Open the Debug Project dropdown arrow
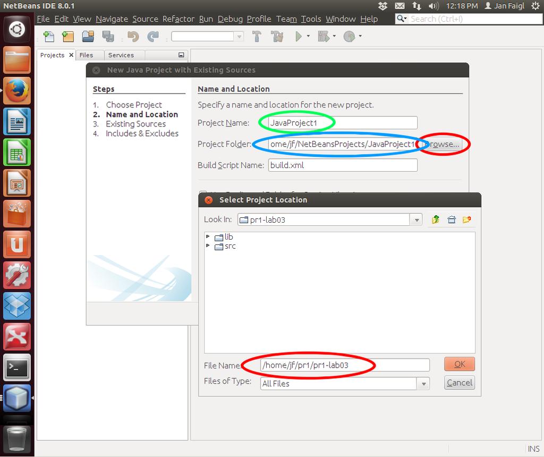The height and width of the screenshot is (457, 544). point(334,36)
